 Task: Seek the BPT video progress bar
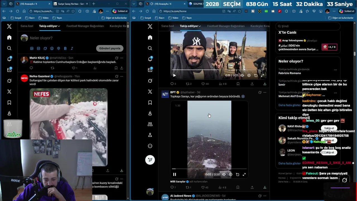click(x=209, y=169)
